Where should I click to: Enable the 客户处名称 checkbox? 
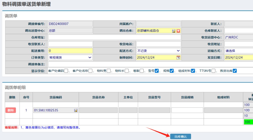(x=90, y=71)
